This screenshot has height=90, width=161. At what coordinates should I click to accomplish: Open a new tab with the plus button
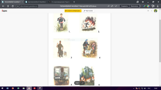tap(74, 2)
